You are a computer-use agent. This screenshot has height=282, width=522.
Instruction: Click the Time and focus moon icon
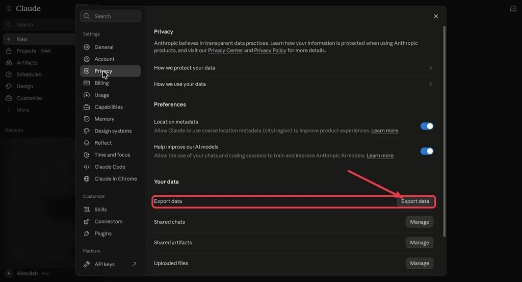coord(87,155)
